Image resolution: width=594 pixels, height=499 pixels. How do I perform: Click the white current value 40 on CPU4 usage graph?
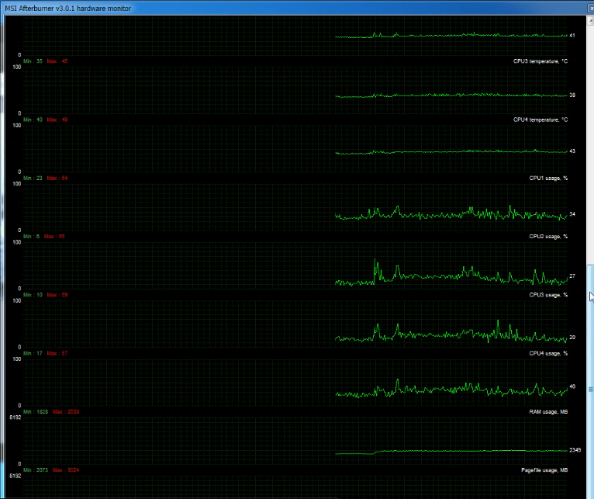(572, 386)
